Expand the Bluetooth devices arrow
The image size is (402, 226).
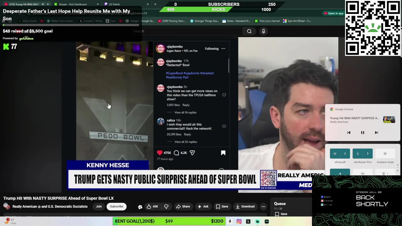click(367, 153)
